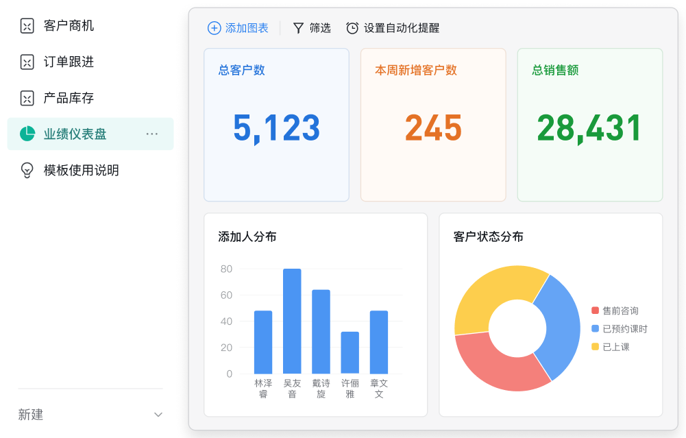
Task: Open the more options menu for 业绩仪表盘
Action: 152,134
